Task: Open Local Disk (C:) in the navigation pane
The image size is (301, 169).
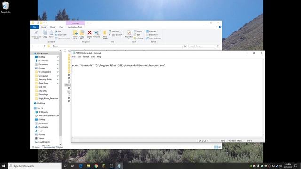Action: pos(44,142)
